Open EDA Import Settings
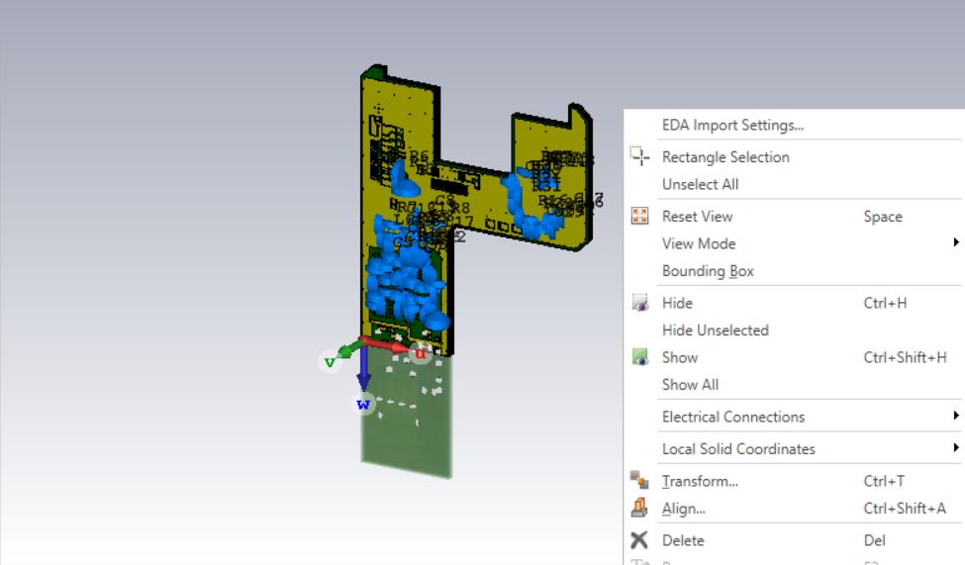Image resolution: width=965 pixels, height=565 pixels. click(732, 125)
